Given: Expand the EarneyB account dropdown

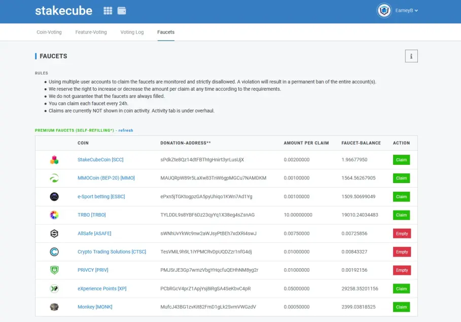Looking at the screenshot, I should click(407, 11).
